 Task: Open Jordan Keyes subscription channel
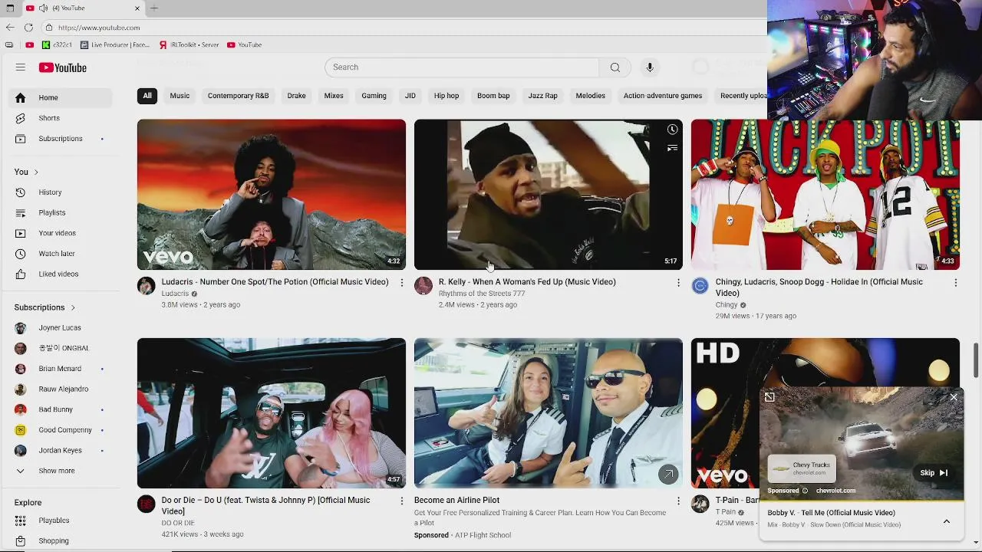[x=59, y=450]
